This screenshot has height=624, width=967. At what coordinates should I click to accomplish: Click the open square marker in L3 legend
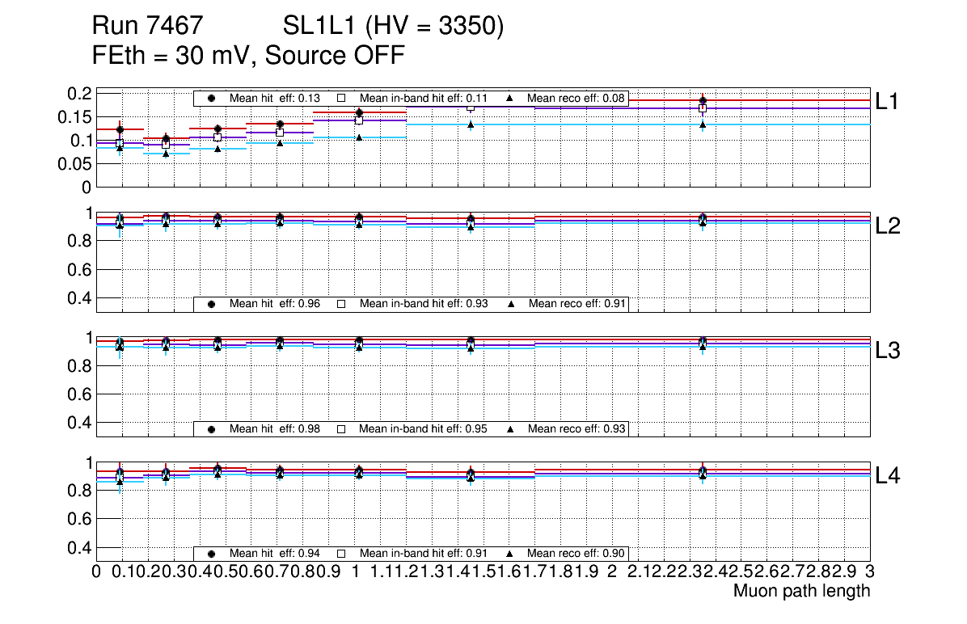click(x=340, y=429)
